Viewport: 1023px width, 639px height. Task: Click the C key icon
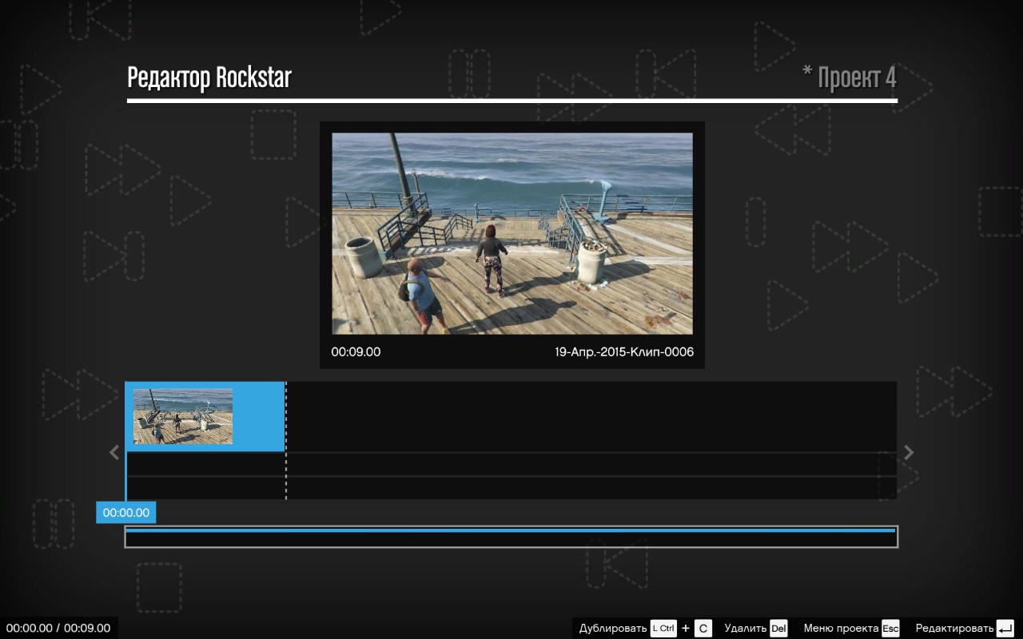click(703, 629)
